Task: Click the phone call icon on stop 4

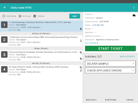Action: click(x=81, y=67)
